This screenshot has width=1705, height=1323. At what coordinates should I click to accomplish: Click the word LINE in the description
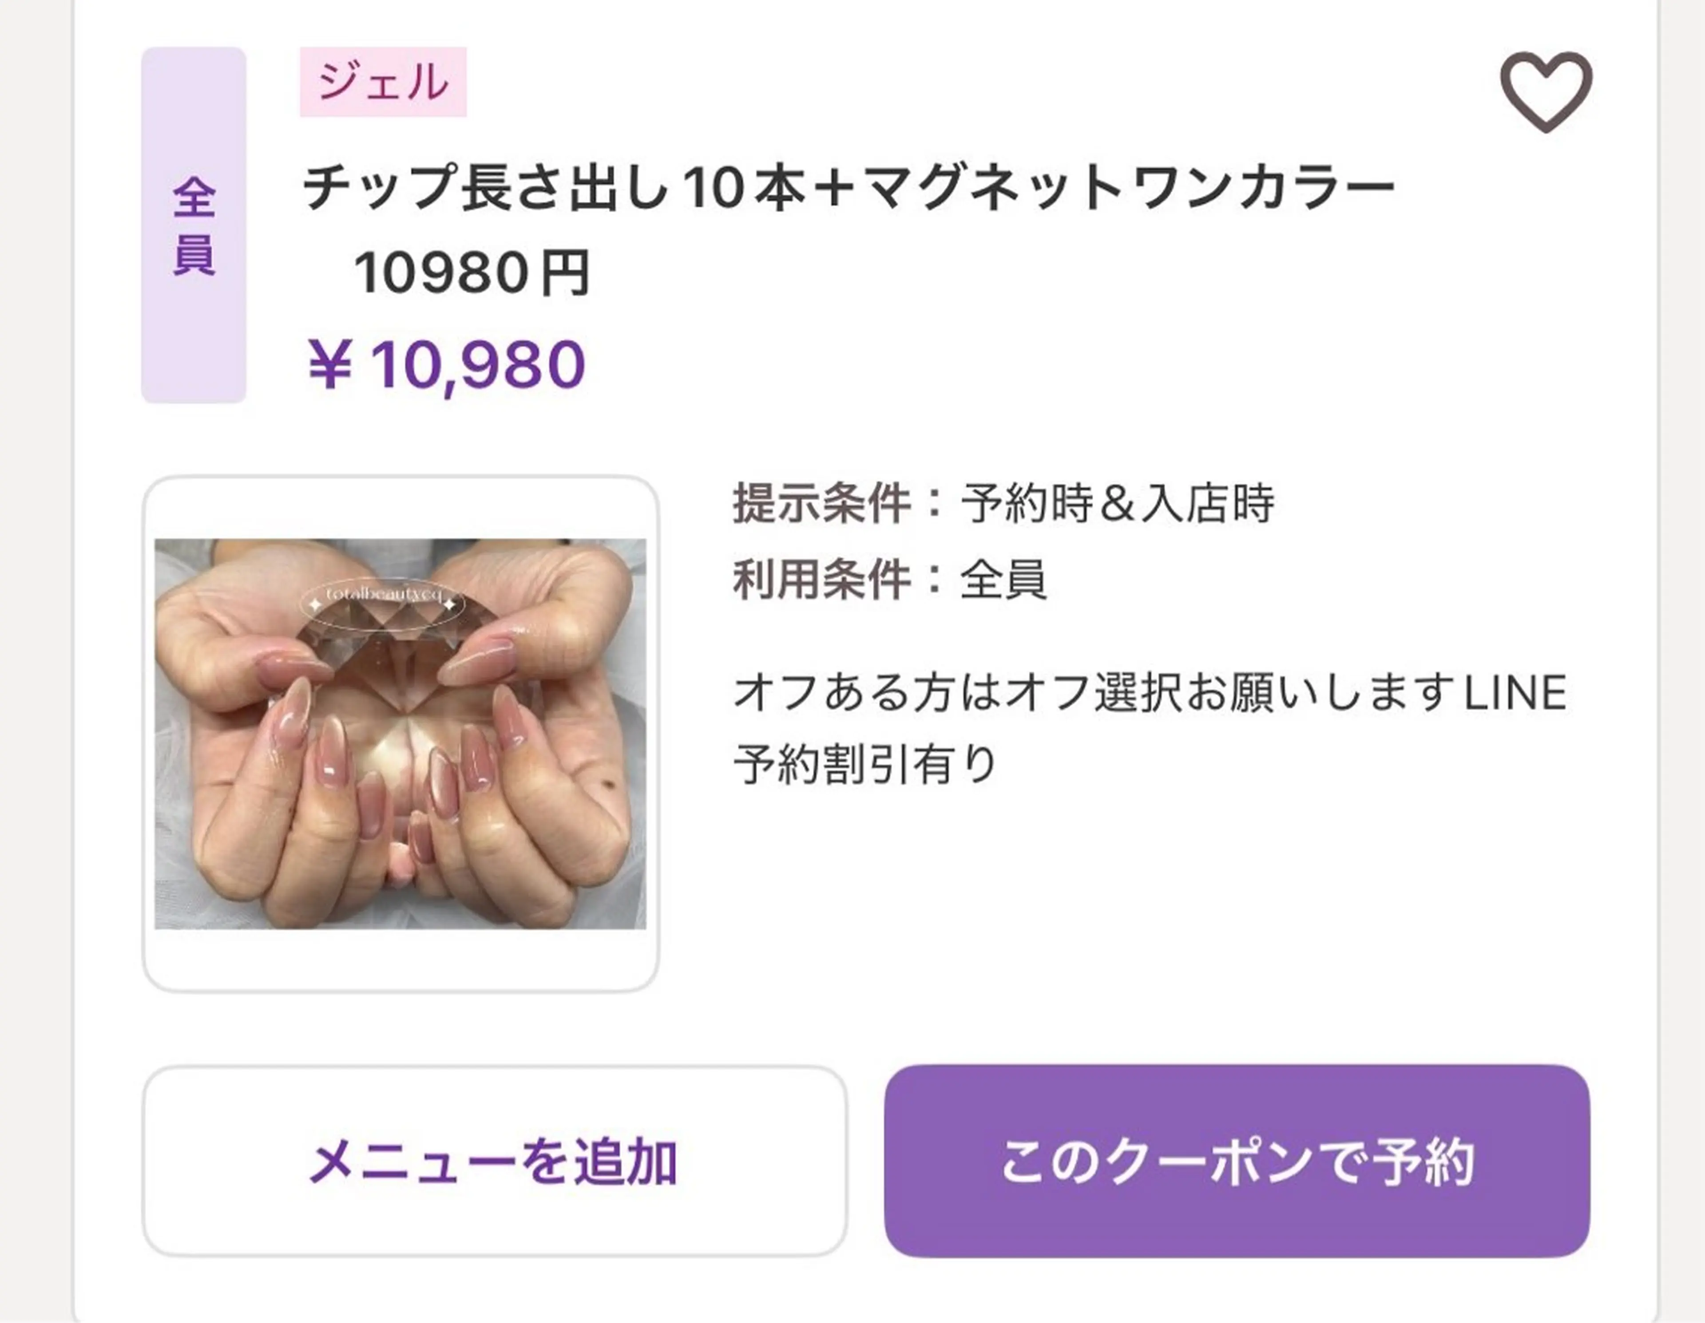coord(1515,692)
